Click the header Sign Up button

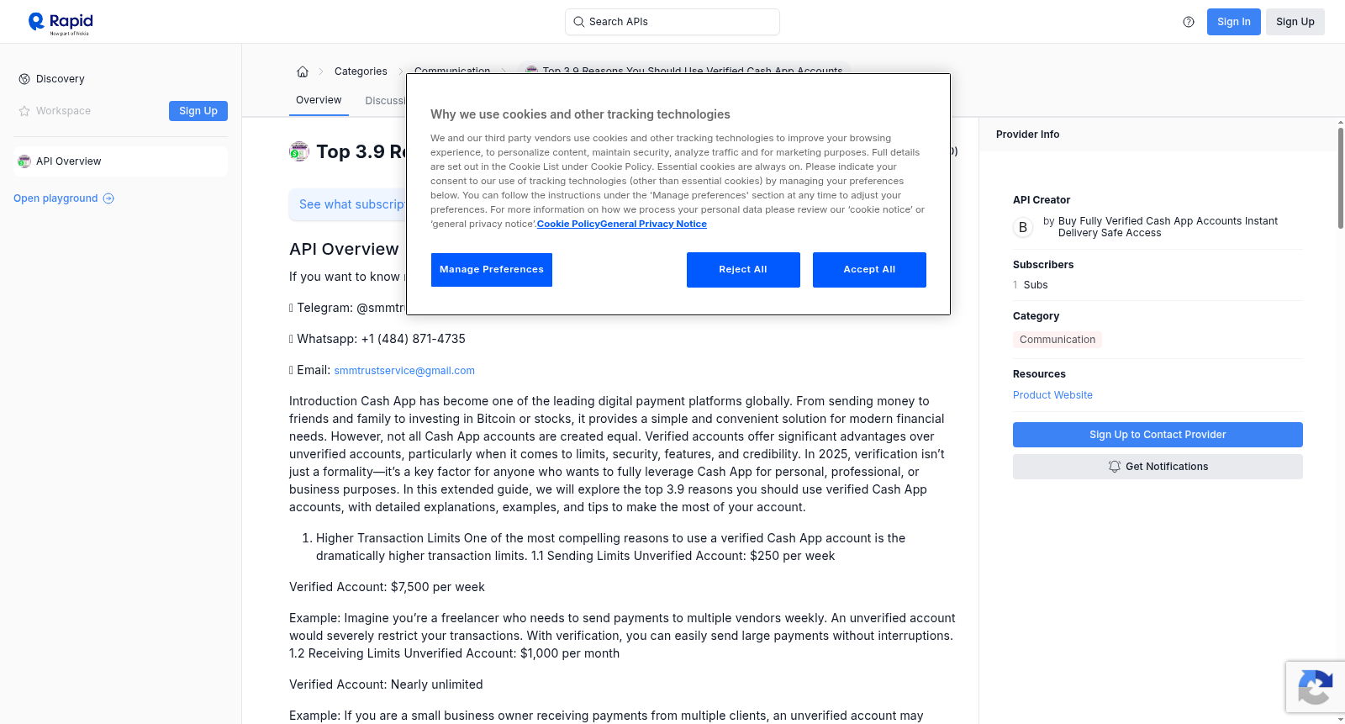point(1295,22)
